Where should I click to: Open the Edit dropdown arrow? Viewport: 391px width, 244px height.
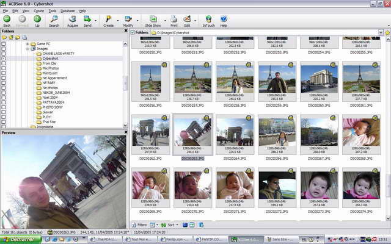pyautogui.click(x=195, y=20)
